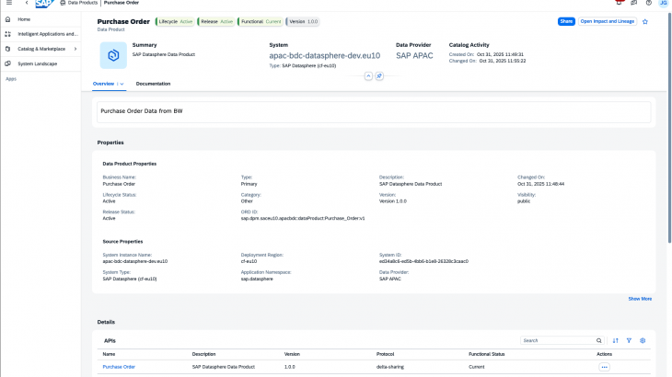672x377 pixels.
Task: Click the Data Products breadcrumb icon
Action: coord(63,3)
